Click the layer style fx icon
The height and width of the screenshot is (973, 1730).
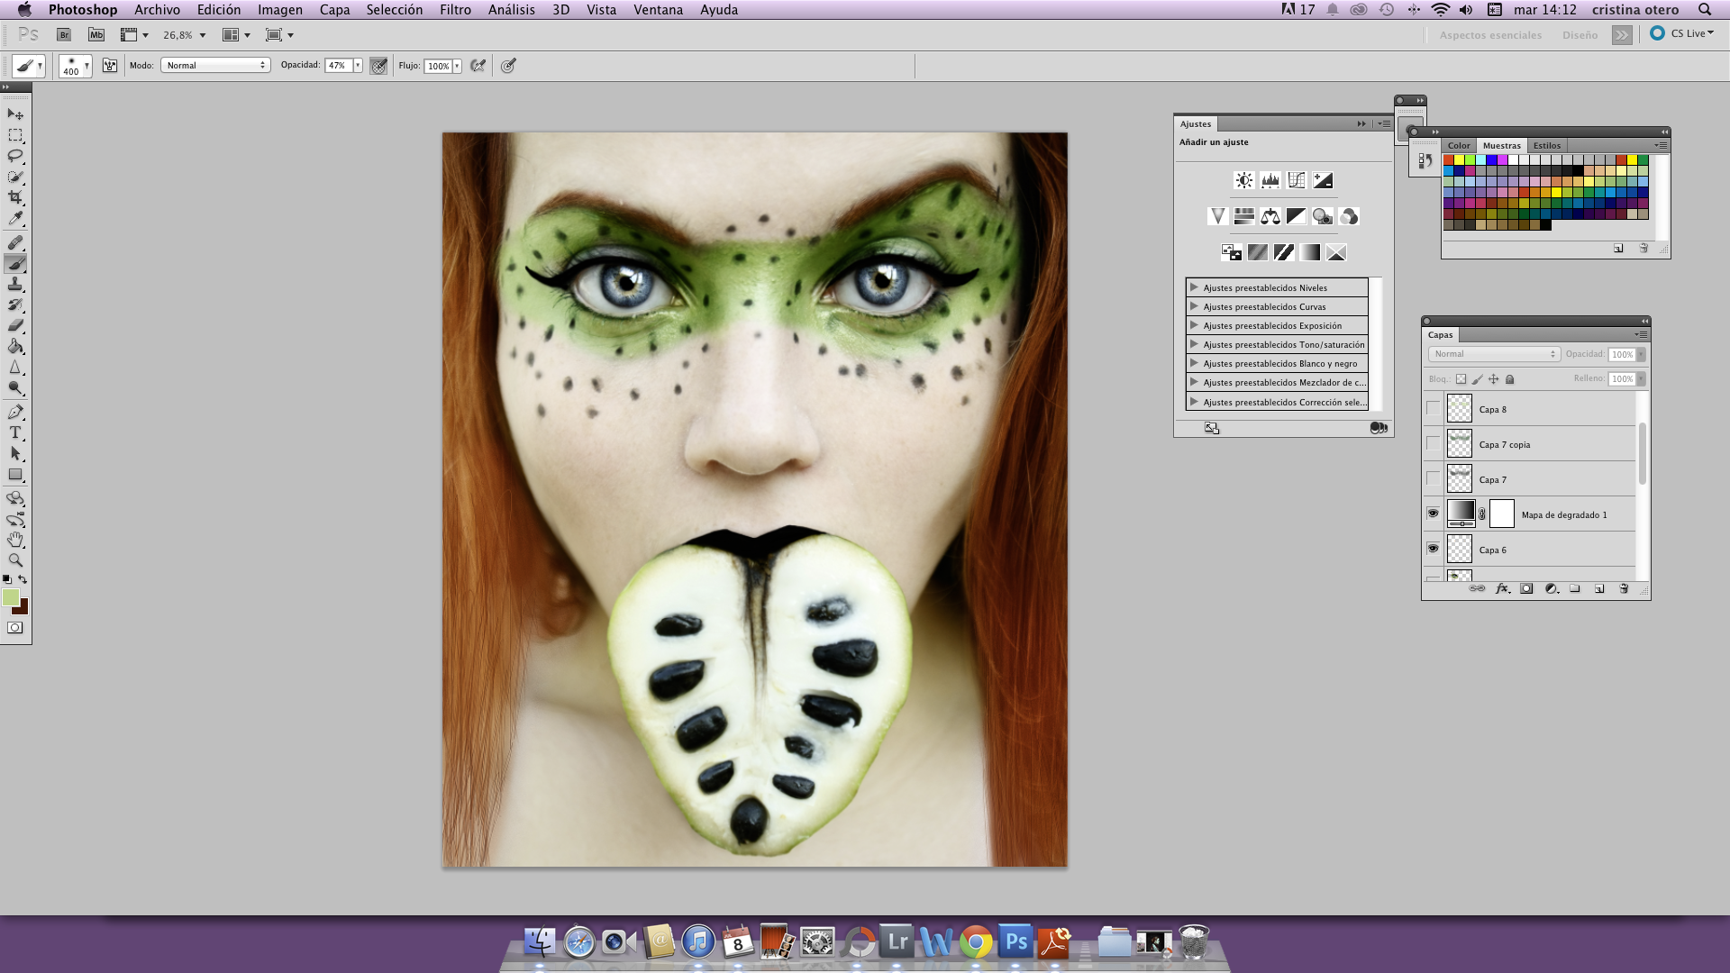click(1502, 589)
